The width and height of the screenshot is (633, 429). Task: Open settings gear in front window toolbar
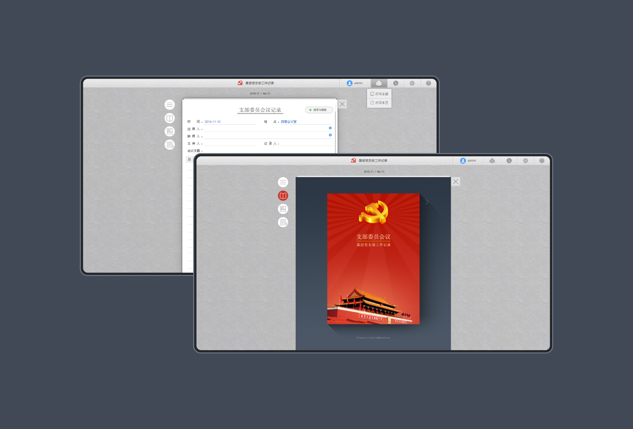525,161
